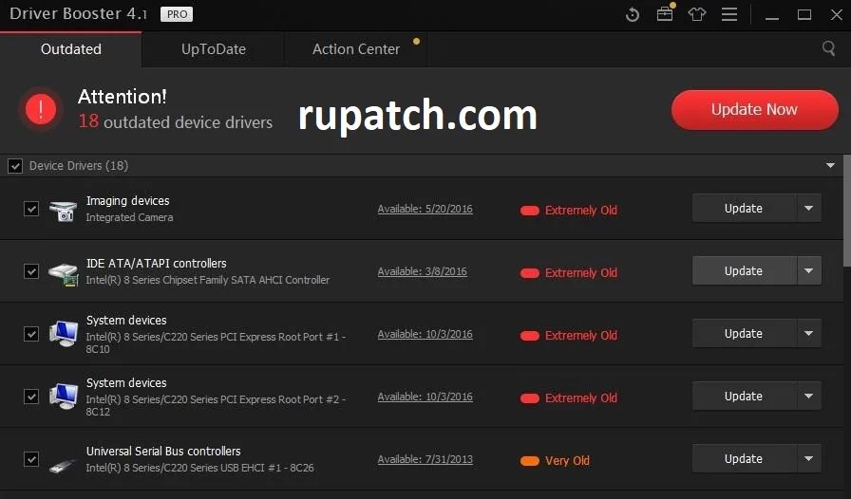Open Available: 10/3/2016 link for Root Port #1
The height and width of the screenshot is (499, 851).
click(425, 334)
